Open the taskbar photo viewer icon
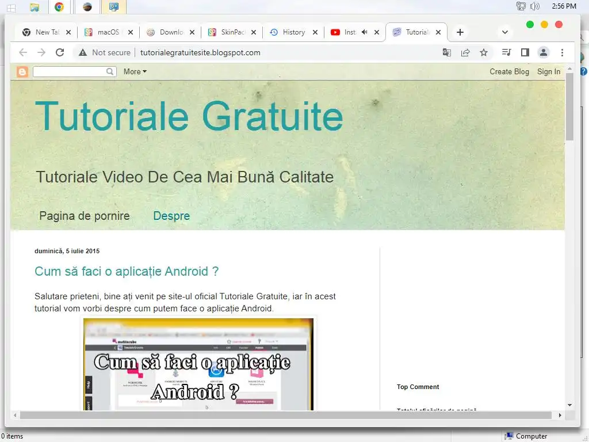Screen dimensions: 589x442 (x=87, y=7)
